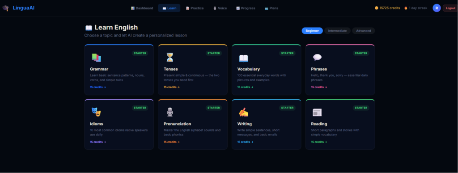This screenshot has height=173, width=458.
Task: Go to the Practice tab
Action: (195, 8)
